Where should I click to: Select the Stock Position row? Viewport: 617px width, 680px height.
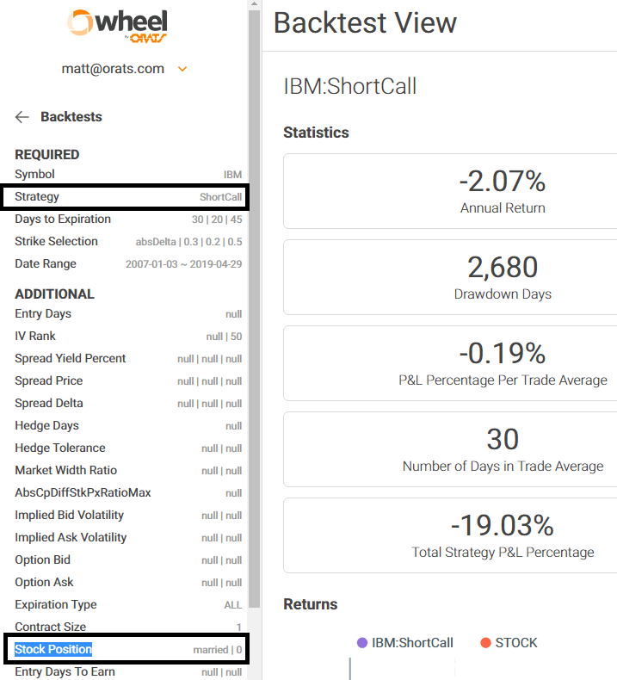tap(126, 649)
